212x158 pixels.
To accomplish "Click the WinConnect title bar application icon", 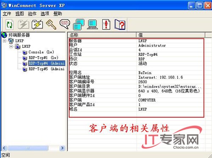I will click(x=4, y=5).
